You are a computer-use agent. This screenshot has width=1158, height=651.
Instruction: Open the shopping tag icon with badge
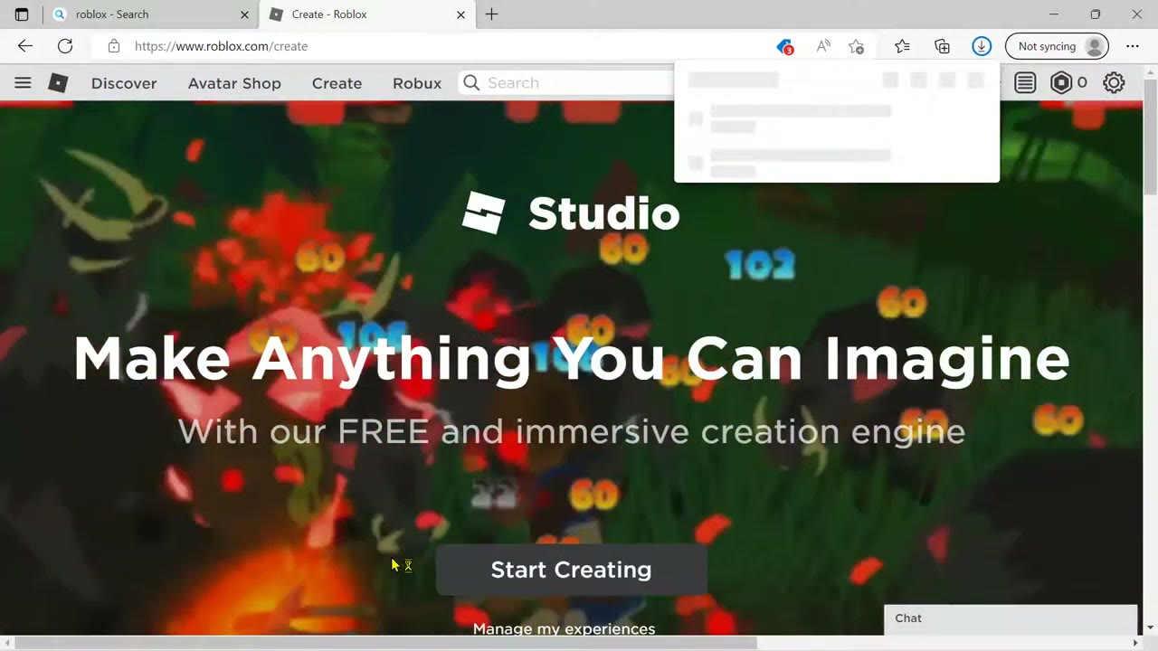pyautogui.click(x=784, y=46)
